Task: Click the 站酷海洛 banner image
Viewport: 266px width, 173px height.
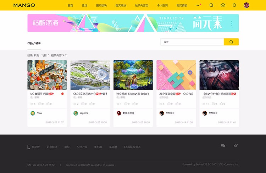Action: (x=133, y=23)
